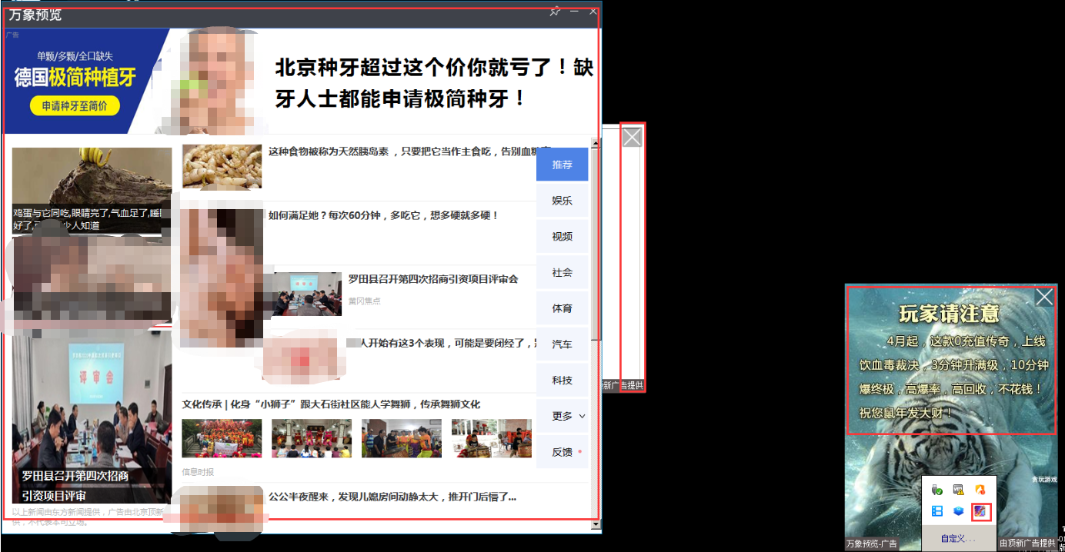Pin the 万象预览 window
Image resolution: width=1065 pixels, height=552 pixels.
tap(554, 12)
